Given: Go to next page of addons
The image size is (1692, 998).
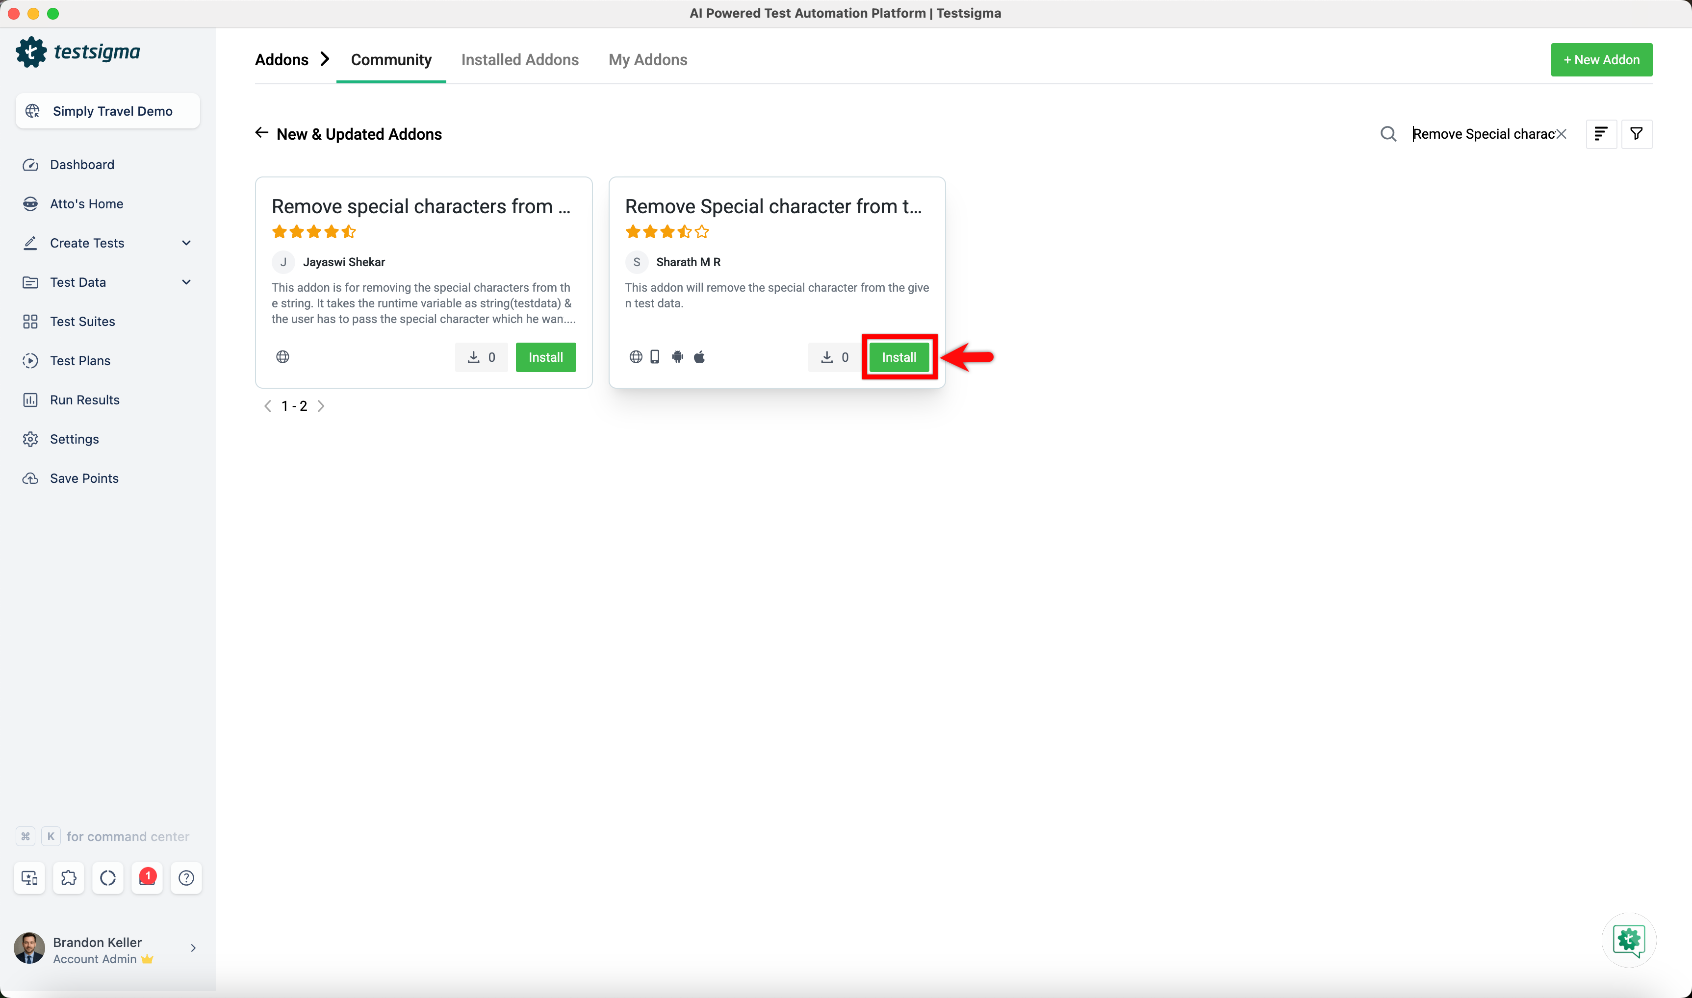Looking at the screenshot, I should tap(321, 406).
